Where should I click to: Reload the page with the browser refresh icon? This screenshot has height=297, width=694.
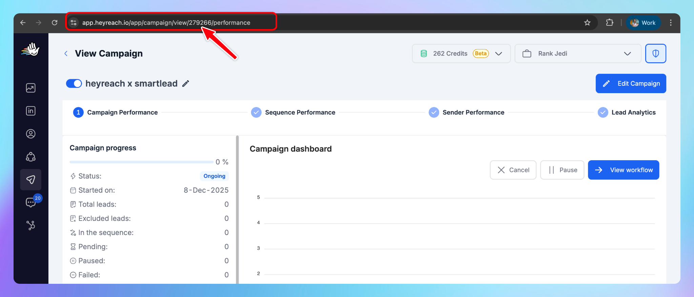coord(55,23)
